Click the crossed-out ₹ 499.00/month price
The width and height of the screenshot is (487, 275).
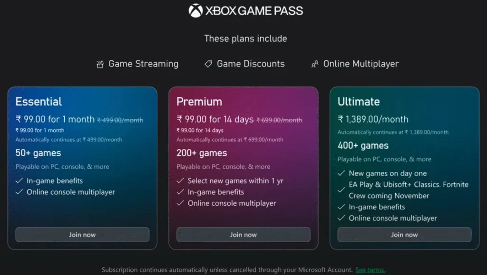[x=120, y=120]
